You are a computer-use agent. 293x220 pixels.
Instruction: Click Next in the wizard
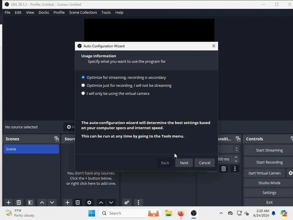pos(184,163)
